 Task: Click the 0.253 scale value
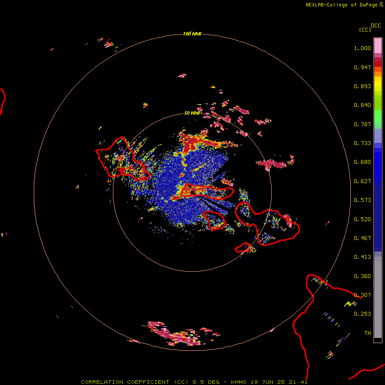tap(362, 314)
